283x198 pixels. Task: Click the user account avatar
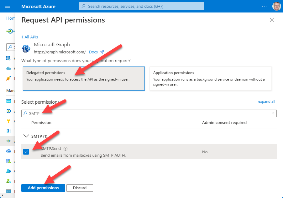click(x=276, y=6)
